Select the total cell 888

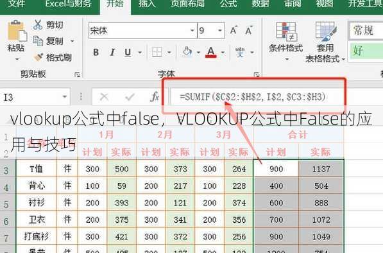click(x=321, y=203)
